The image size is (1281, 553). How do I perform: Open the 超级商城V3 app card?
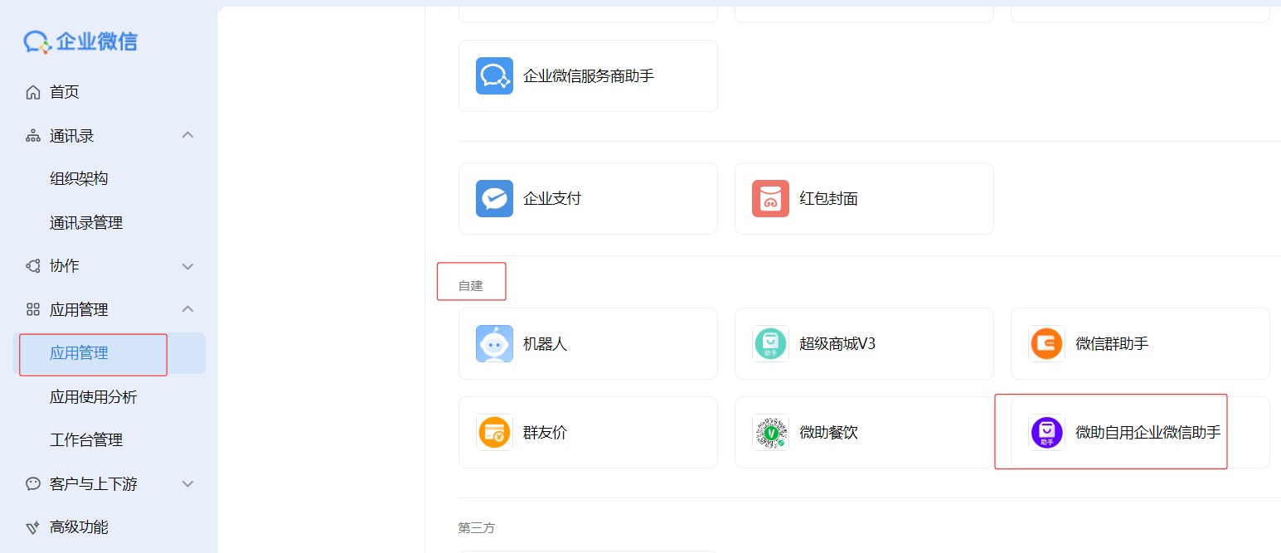pos(864,343)
